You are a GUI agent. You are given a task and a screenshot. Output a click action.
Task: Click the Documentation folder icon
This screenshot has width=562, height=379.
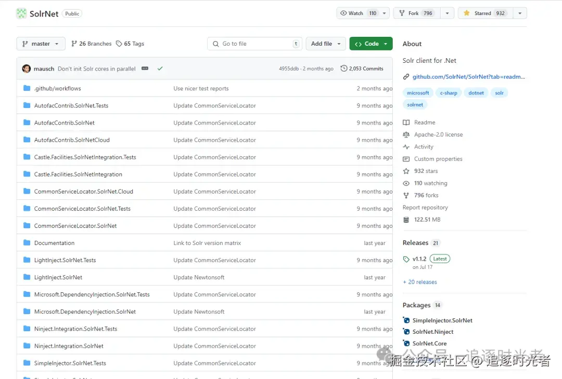coord(27,242)
